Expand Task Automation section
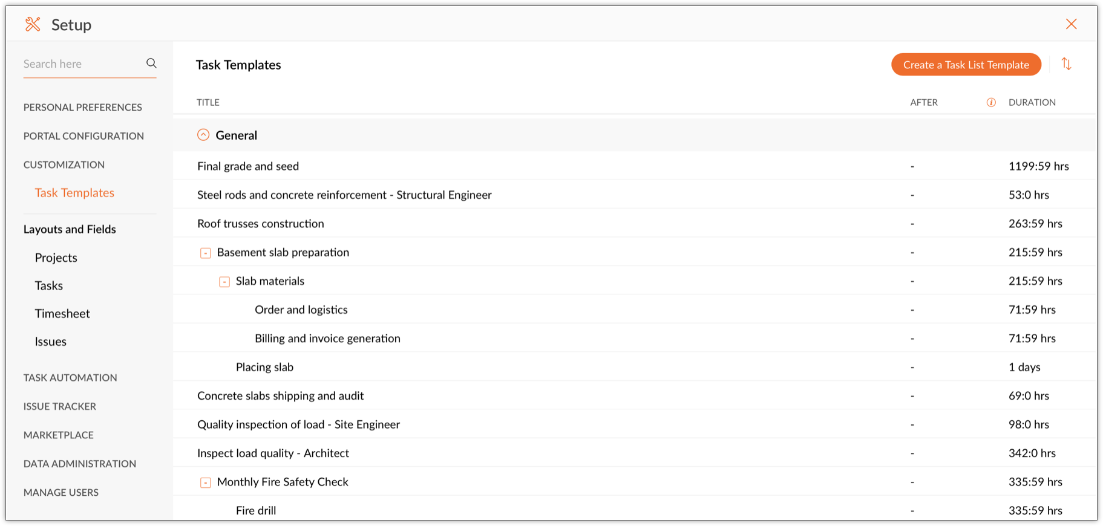The height and width of the screenshot is (526, 1103). [x=70, y=378]
